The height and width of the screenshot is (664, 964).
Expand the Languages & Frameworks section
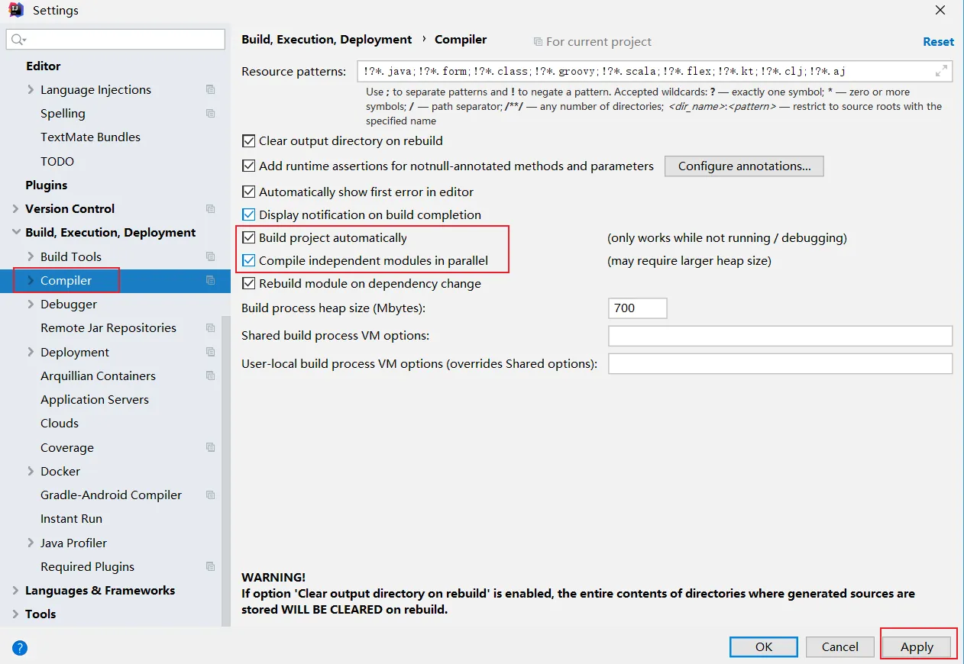coord(15,591)
